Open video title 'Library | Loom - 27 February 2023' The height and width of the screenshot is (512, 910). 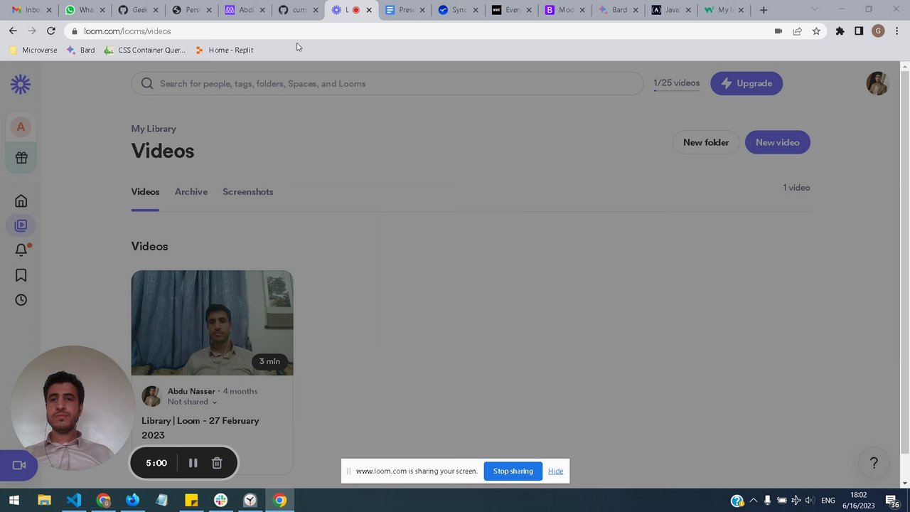click(x=200, y=428)
